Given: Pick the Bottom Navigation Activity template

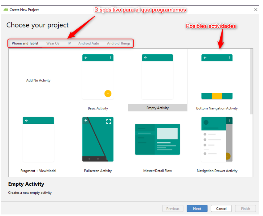Looking at the screenshot, I should click(217, 77).
